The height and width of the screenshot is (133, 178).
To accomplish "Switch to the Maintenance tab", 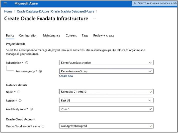I will point(51,36).
